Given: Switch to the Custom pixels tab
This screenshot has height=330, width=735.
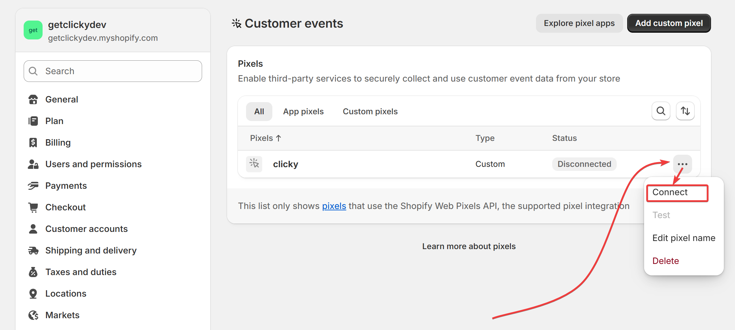Looking at the screenshot, I should 370,112.
